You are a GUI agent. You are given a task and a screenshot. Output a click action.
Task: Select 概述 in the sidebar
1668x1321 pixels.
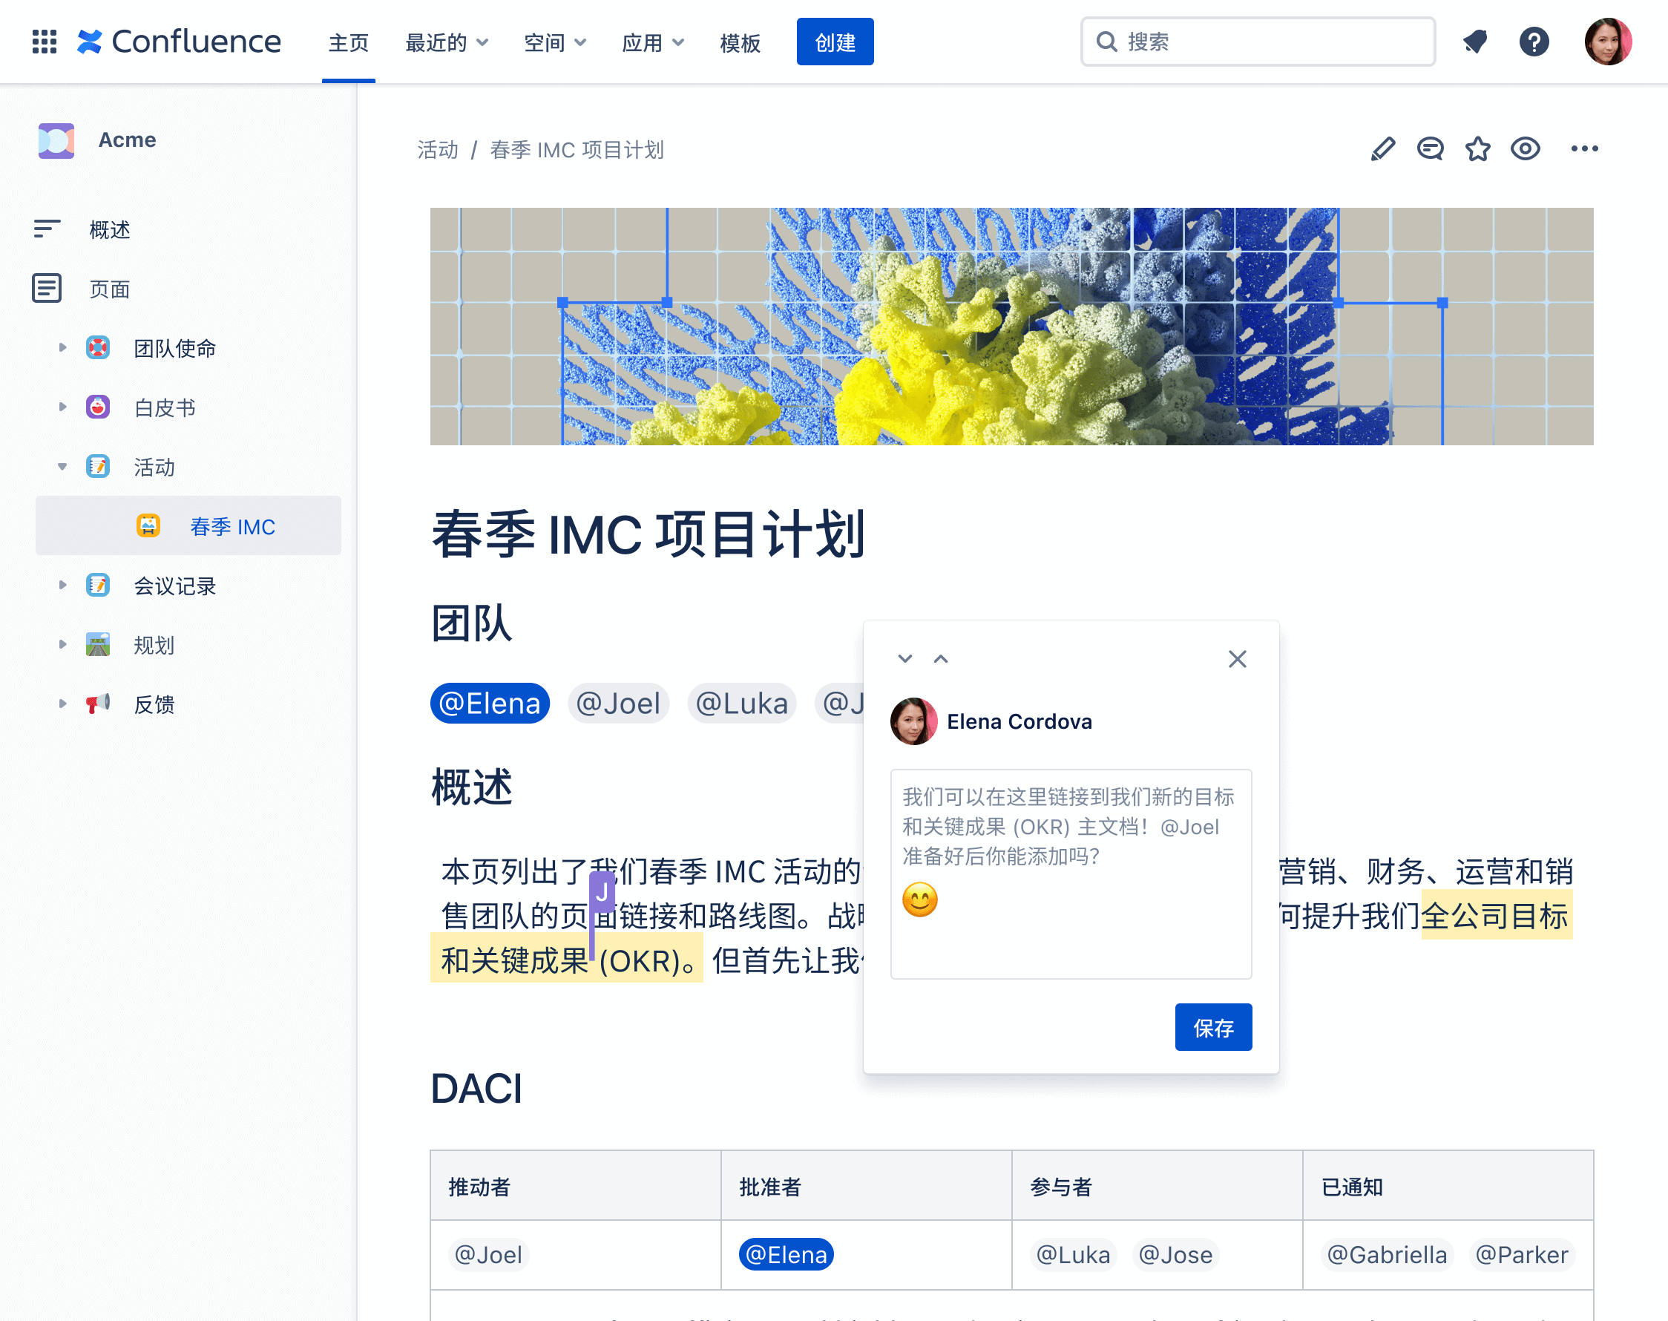point(109,230)
